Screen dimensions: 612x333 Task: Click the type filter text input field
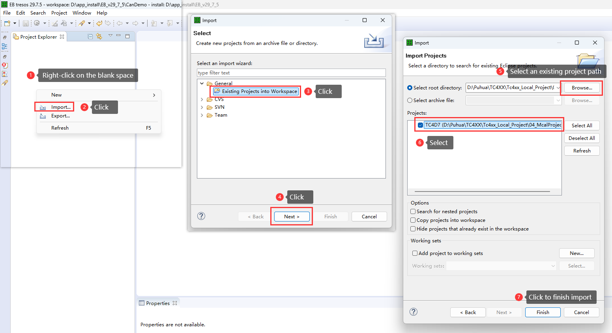[291, 73]
